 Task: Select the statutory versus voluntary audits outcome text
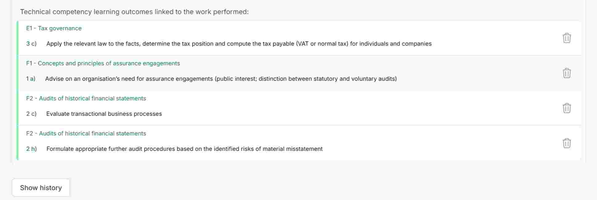pyautogui.click(x=222, y=79)
